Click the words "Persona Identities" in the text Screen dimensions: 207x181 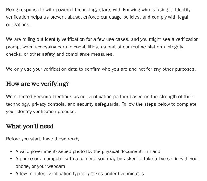[53, 97]
